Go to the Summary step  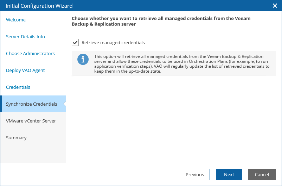point(16,138)
